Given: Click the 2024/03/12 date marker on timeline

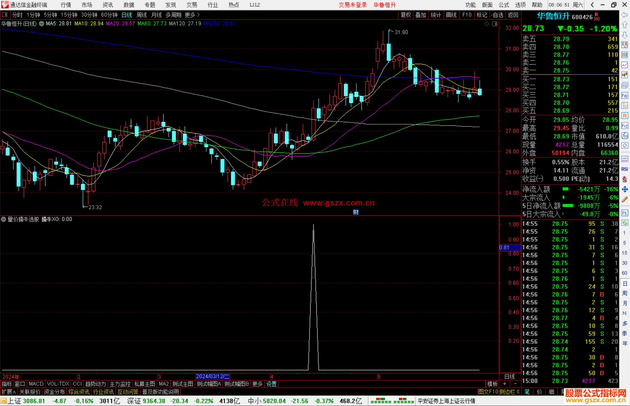Looking at the screenshot, I should click(x=213, y=376).
